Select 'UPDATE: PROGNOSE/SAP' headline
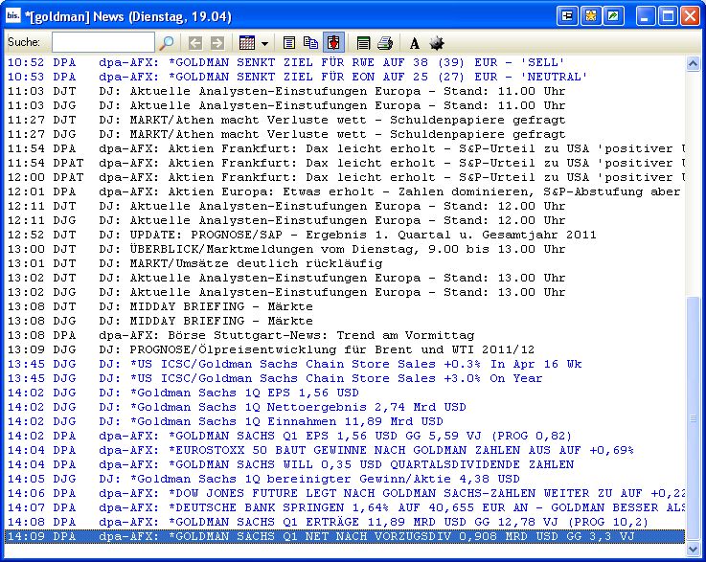This screenshot has height=562, width=706. tap(346, 235)
